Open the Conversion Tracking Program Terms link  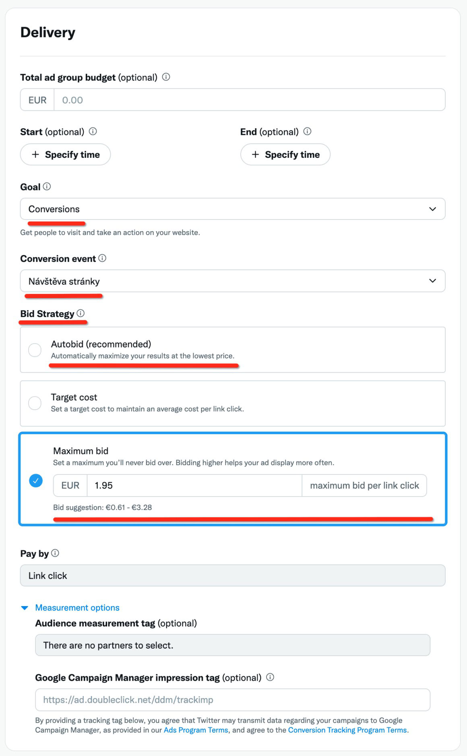coord(347,730)
